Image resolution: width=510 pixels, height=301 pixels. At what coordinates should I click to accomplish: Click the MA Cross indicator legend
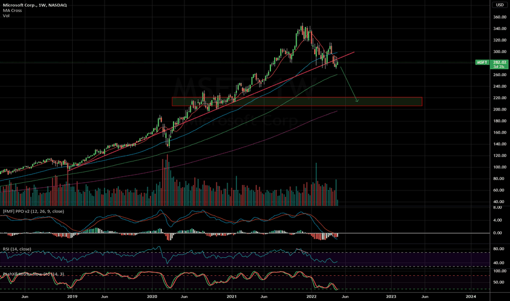click(13, 10)
